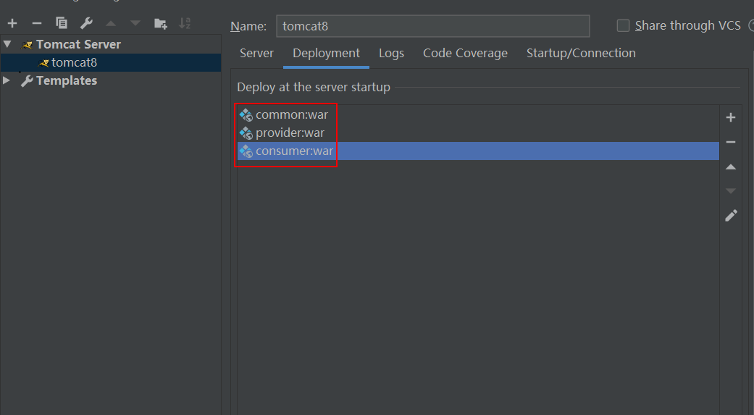Remove the selected deployment artifact
The width and height of the screenshot is (754, 415).
[731, 142]
